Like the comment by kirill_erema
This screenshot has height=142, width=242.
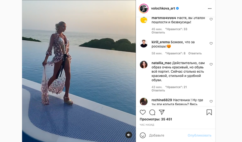pos(211,43)
